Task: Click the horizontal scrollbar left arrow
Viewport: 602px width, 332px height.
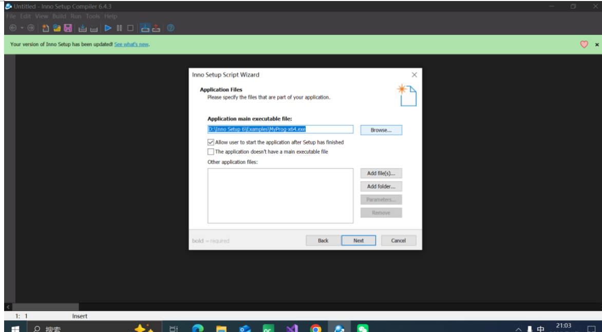Action: click(8, 307)
